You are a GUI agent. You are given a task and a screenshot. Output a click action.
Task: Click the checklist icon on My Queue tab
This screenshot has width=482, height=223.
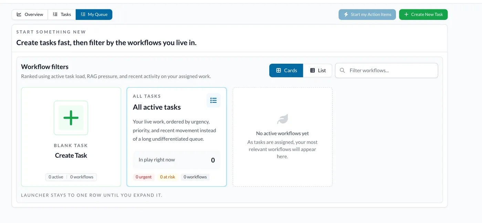point(83,14)
